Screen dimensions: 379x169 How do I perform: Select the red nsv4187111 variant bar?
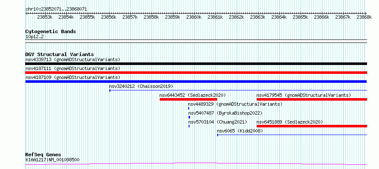coord(196,73)
